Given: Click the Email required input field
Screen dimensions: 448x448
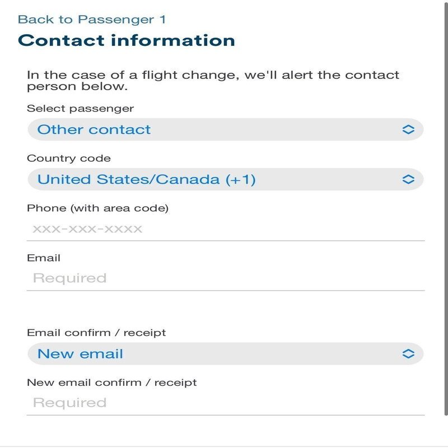Looking at the screenshot, I should [x=224, y=278].
